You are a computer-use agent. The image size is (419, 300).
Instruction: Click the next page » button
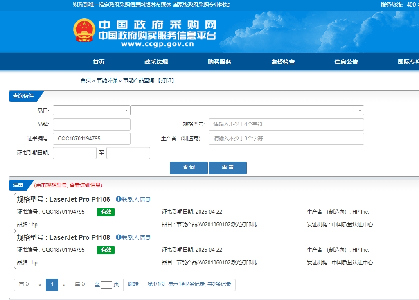64,284
